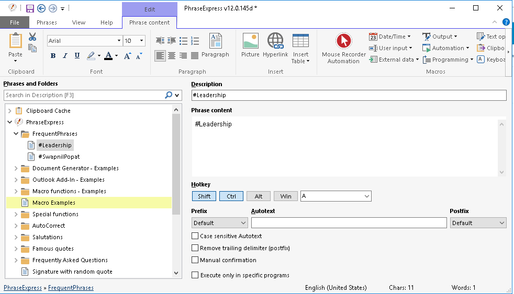Screen dimensions: 514x294
Task: Justify the paragraph text
Action: tap(195, 55)
